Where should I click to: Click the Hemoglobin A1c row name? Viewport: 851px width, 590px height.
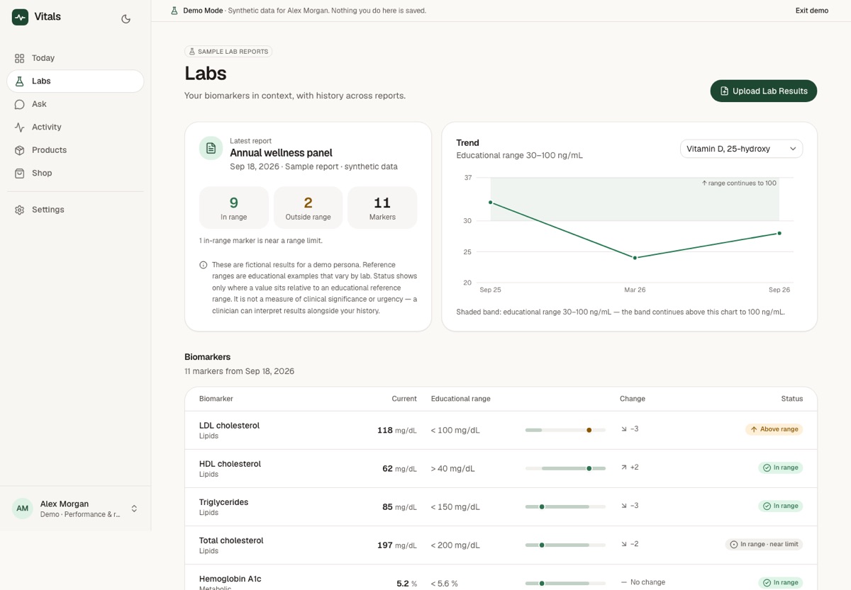click(230, 579)
